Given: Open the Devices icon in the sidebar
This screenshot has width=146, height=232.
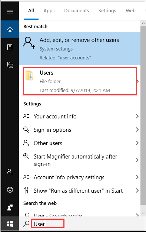Looking at the screenshot, I should (10, 65).
